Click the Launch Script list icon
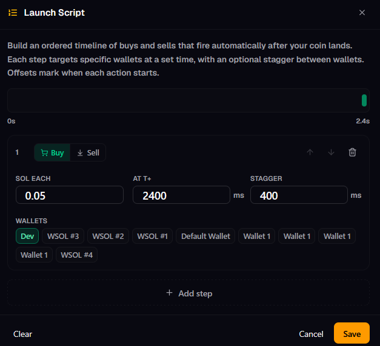Viewport: 380px width, 346px height. click(x=13, y=13)
